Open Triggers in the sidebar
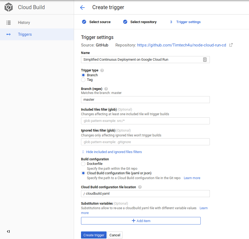Screen dimensions: 249x239 pos(37,34)
